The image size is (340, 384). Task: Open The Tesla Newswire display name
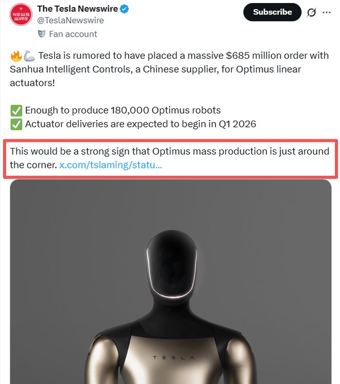pos(77,9)
